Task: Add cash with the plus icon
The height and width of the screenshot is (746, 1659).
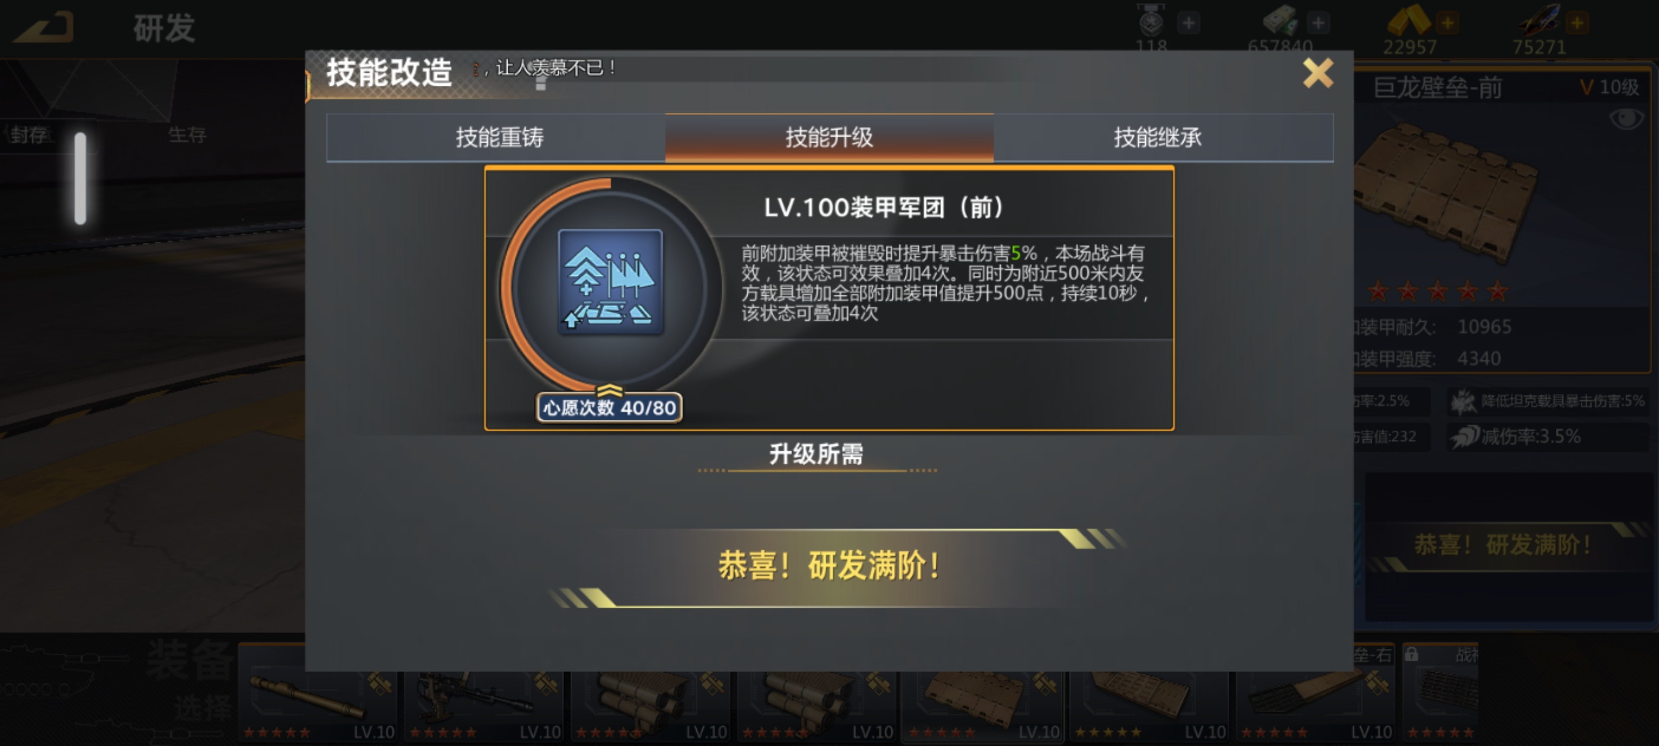Action: pyautogui.click(x=1318, y=23)
